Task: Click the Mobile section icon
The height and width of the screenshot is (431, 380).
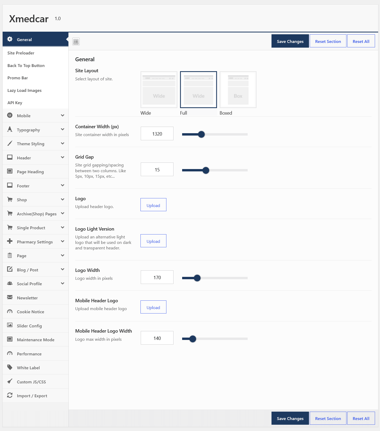Action: 10,115
